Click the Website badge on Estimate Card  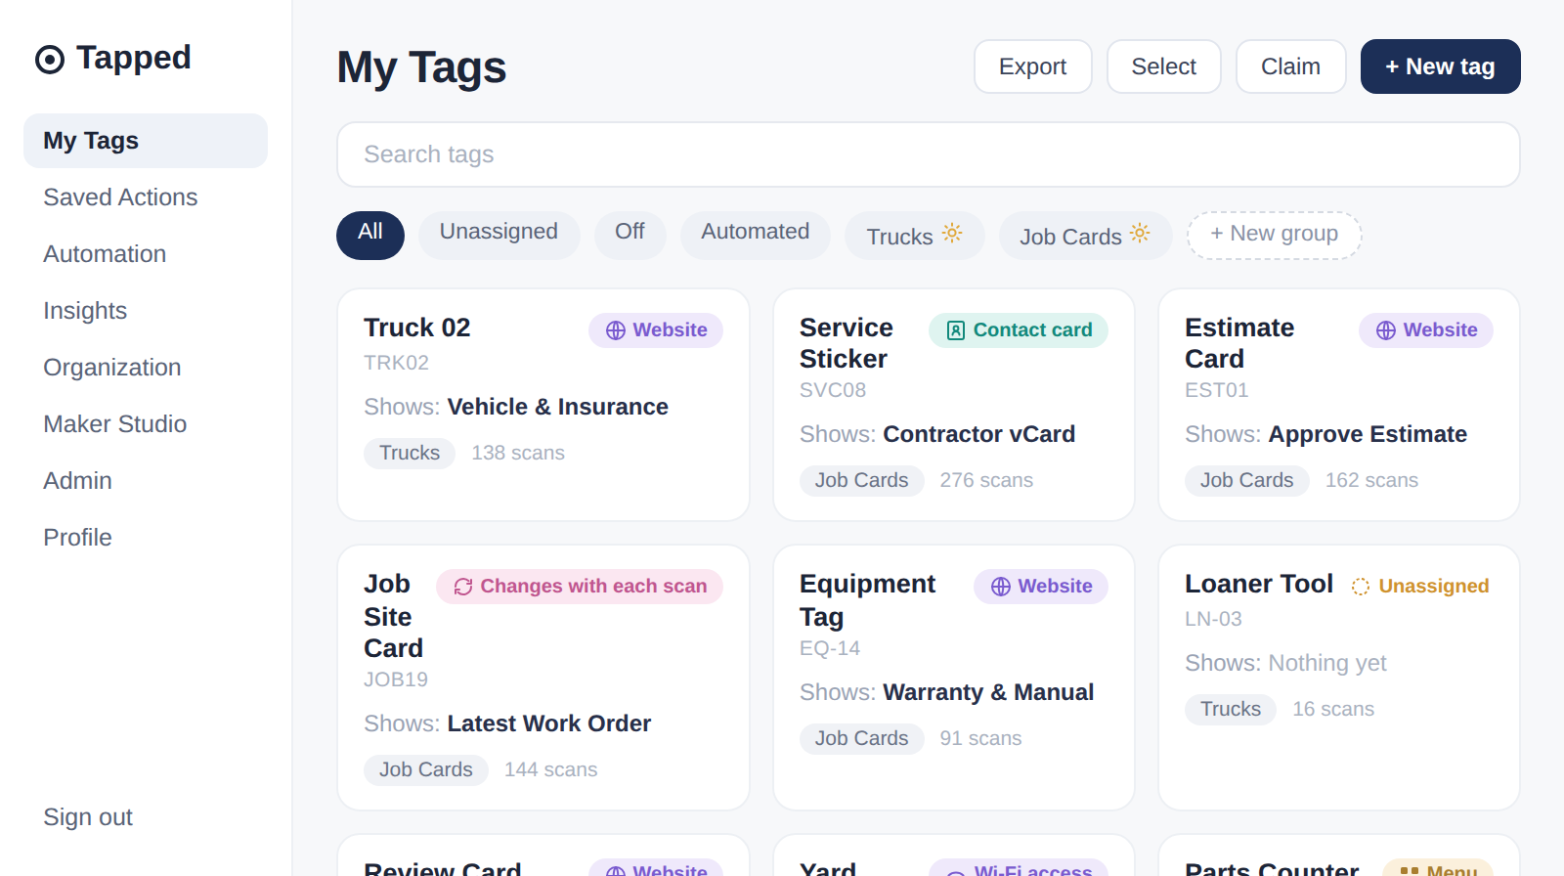coord(1426,330)
